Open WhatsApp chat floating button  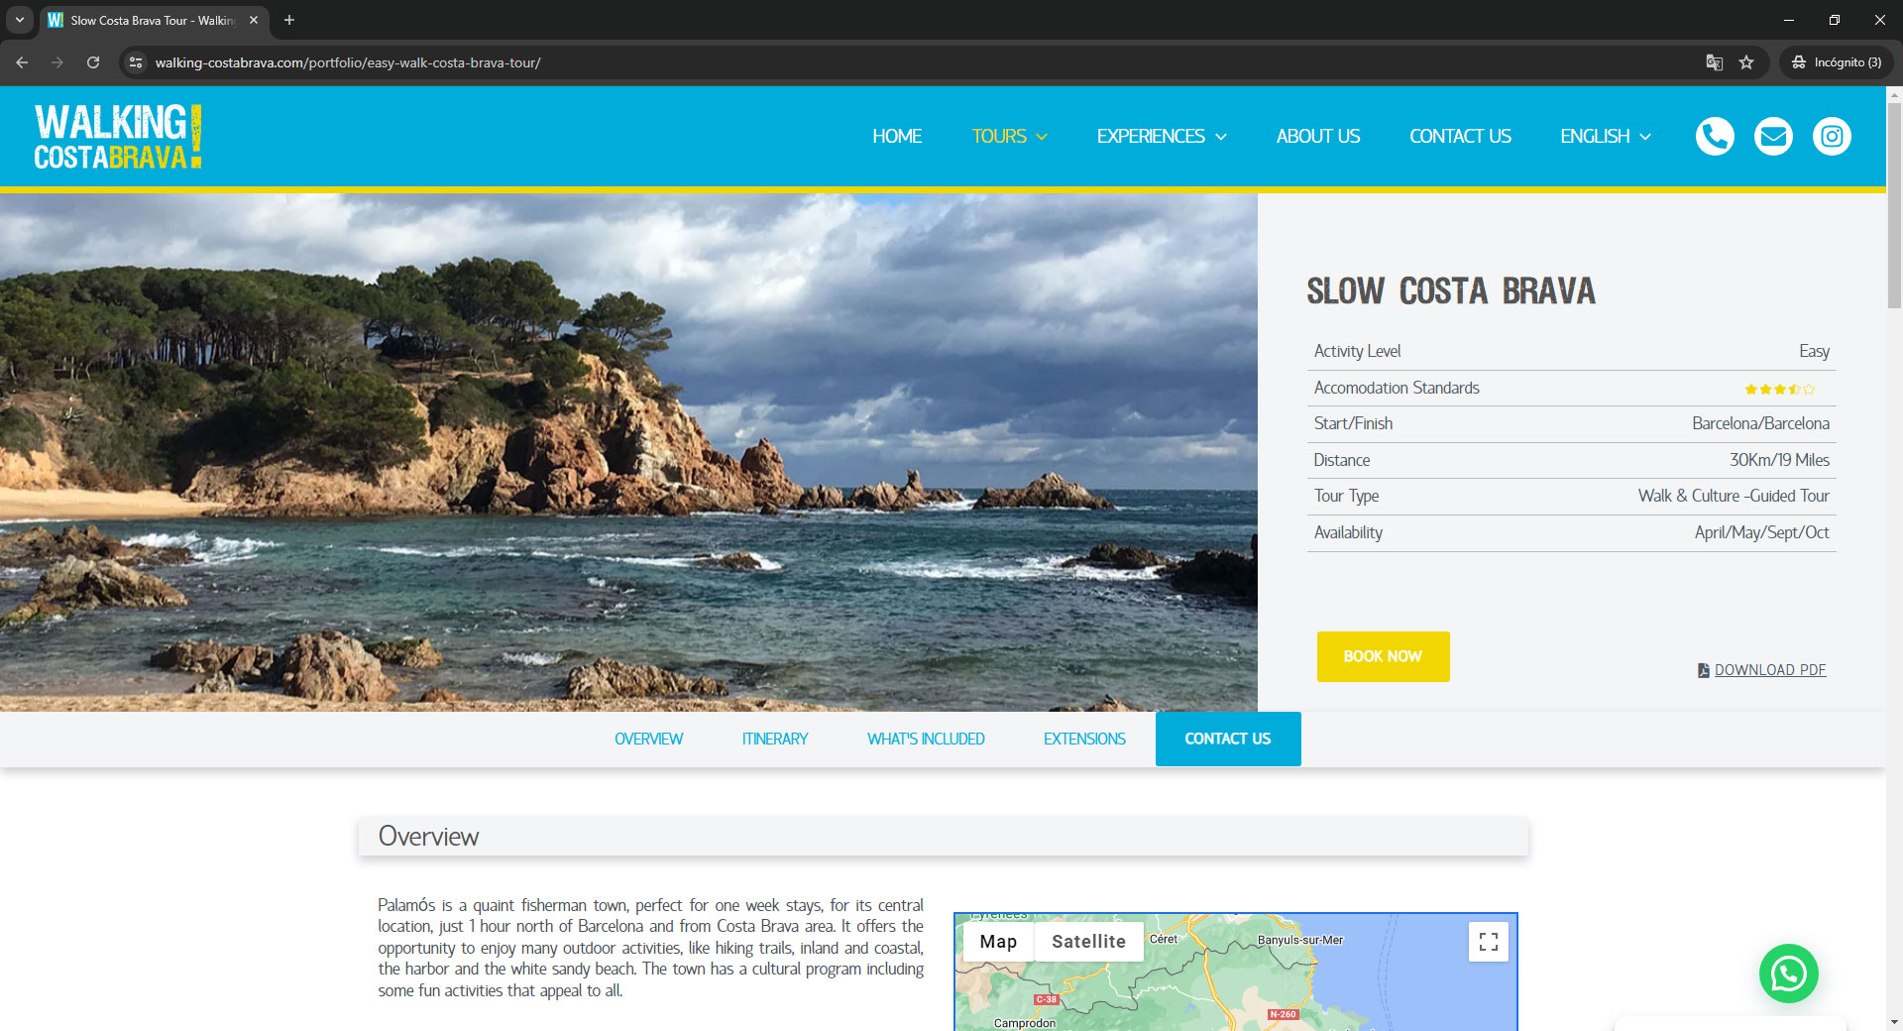1788,974
